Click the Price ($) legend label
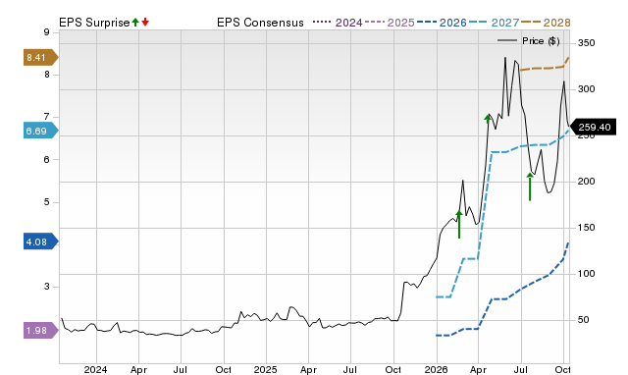This screenshot has height=375, width=628. [x=541, y=41]
